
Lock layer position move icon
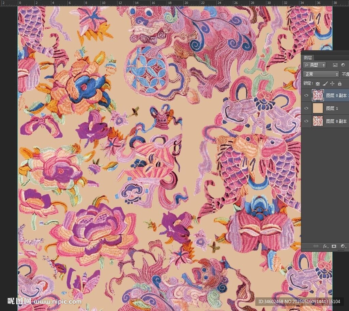click(x=332, y=84)
